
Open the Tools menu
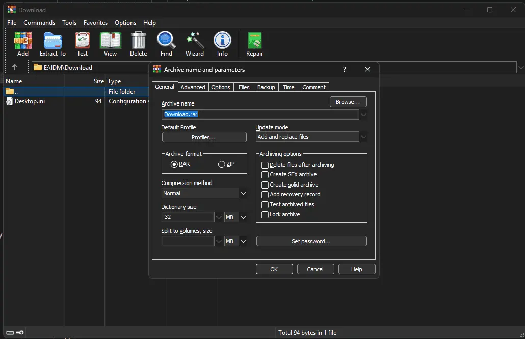(69, 23)
